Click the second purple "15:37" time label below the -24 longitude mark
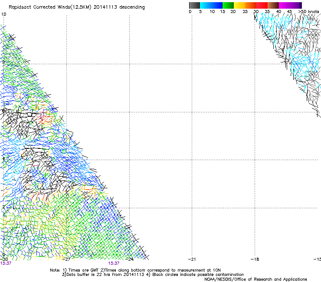This screenshot has width=321, height=282. (114, 263)
